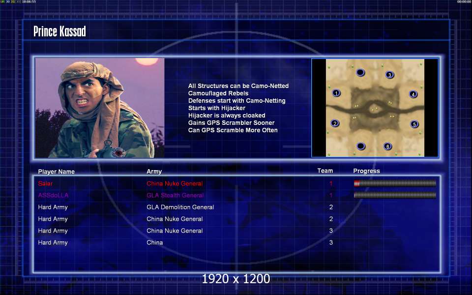Click 'Hijacker is always cloaked' line

227,115
